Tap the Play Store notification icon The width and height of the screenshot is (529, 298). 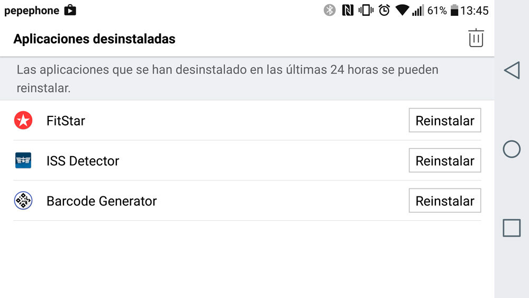pos(70,10)
